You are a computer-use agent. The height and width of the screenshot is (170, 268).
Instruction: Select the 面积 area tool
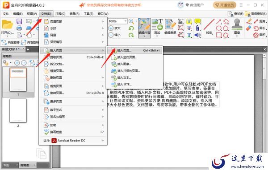coord(260,35)
